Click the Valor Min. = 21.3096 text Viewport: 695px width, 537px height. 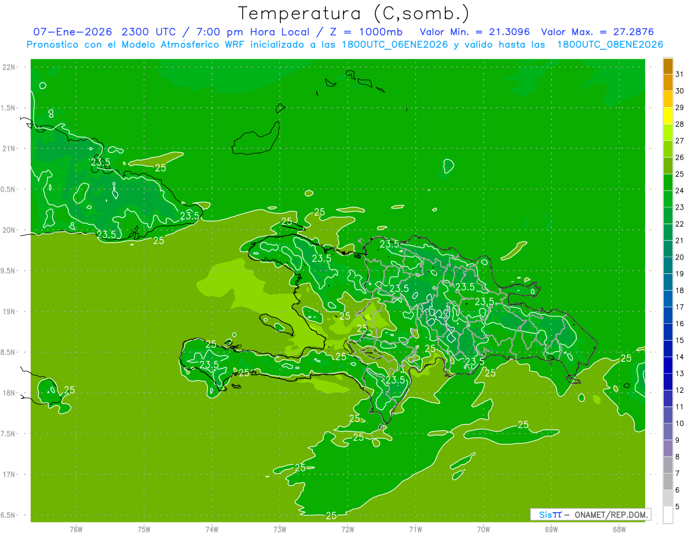[475, 31]
